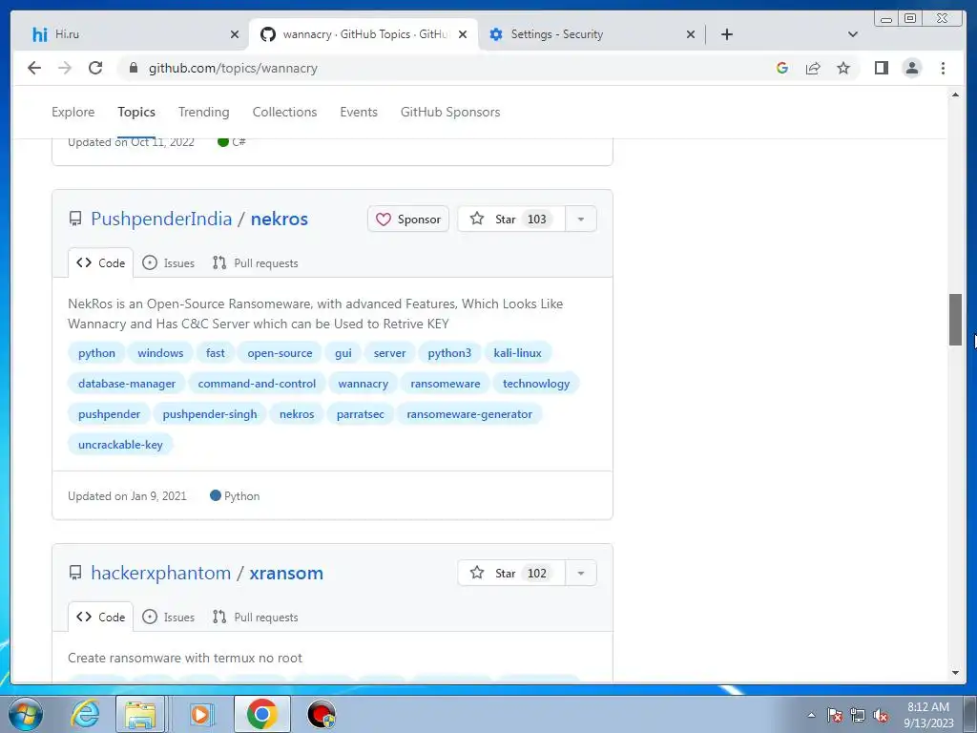Open the Action Center flag icon

click(x=835, y=715)
